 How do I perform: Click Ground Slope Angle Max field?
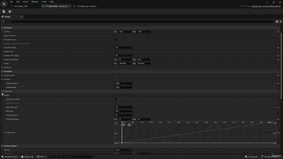(144, 60)
